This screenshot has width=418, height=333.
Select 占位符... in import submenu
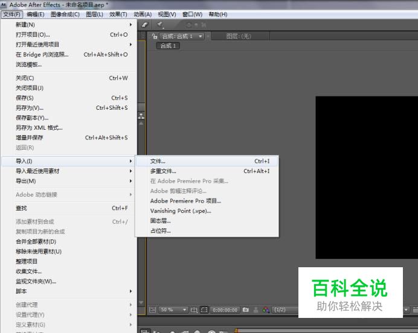(x=207, y=231)
